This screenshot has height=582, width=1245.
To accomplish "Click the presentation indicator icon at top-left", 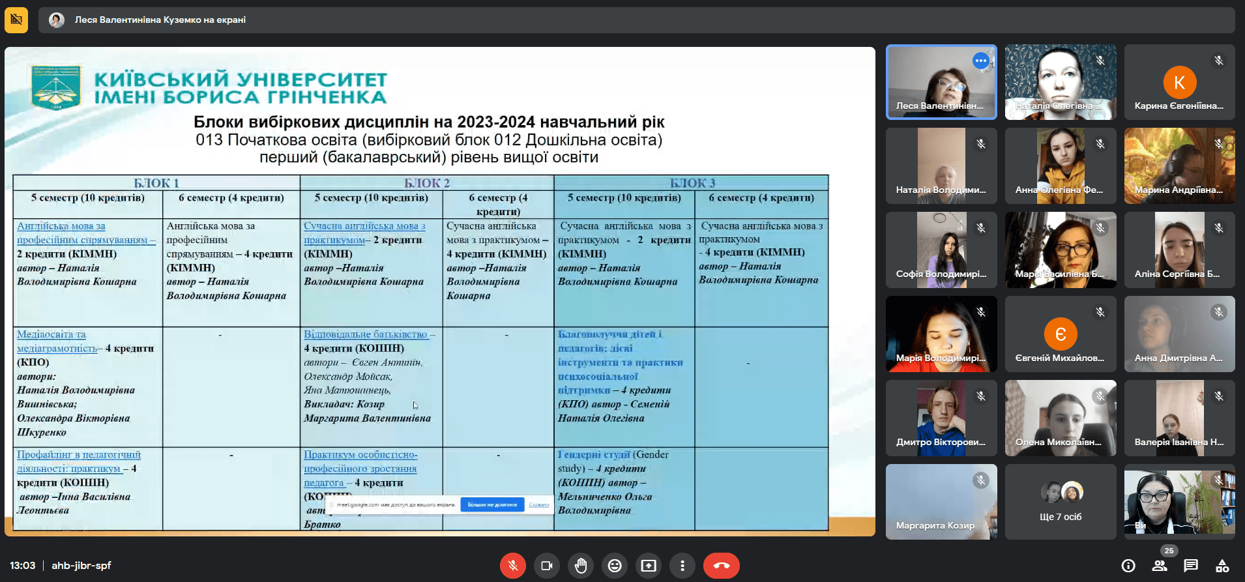I will (x=16, y=20).
